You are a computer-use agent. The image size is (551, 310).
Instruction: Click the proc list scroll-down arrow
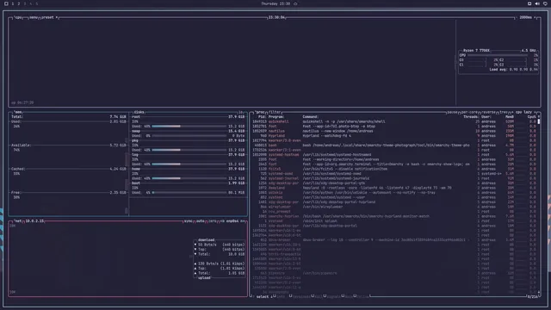pyautogui.click(x=539, y=292)
